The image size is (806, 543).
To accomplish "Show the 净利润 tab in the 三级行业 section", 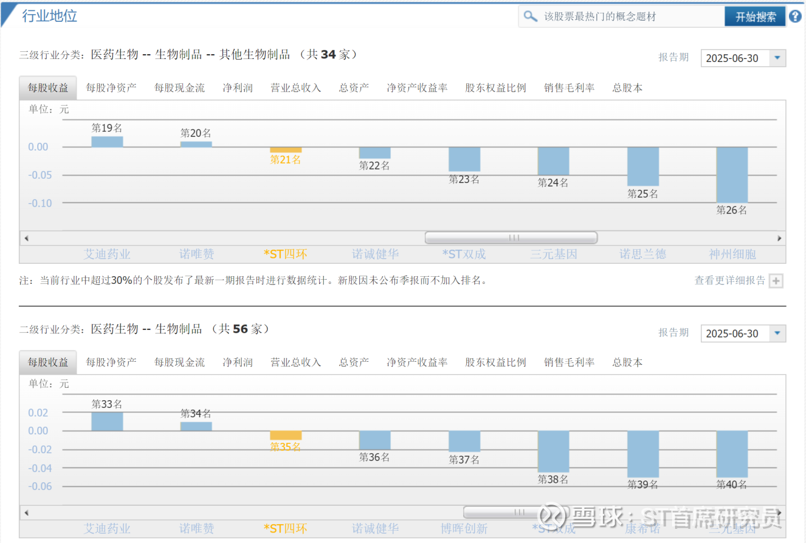I will [x=238, y=88].
